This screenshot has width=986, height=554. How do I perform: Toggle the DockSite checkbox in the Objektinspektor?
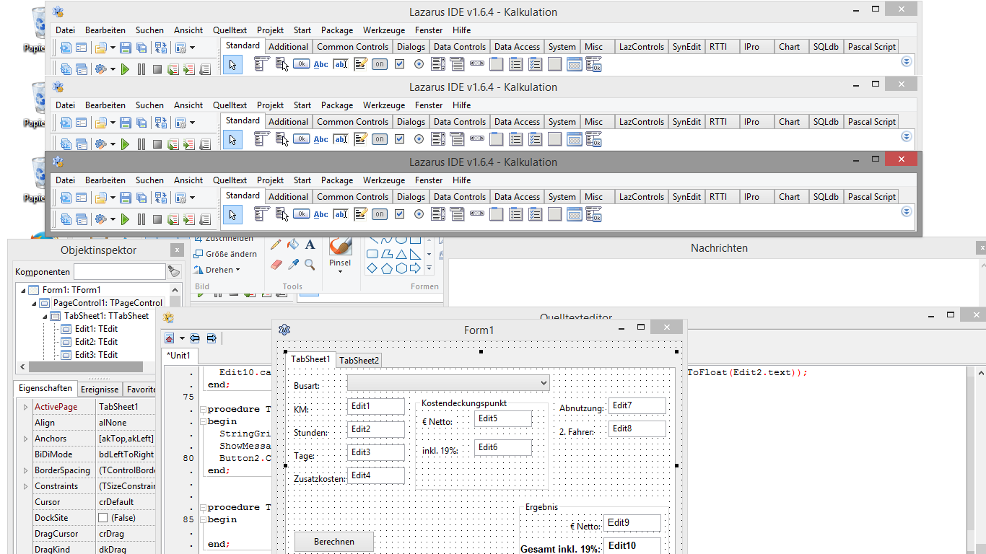(102, 518)
